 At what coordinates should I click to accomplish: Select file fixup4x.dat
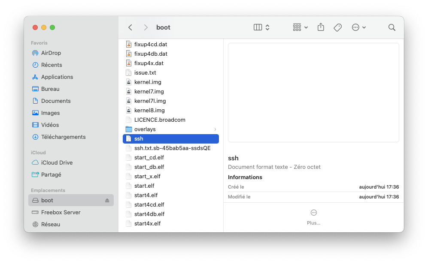coord(171,63)
